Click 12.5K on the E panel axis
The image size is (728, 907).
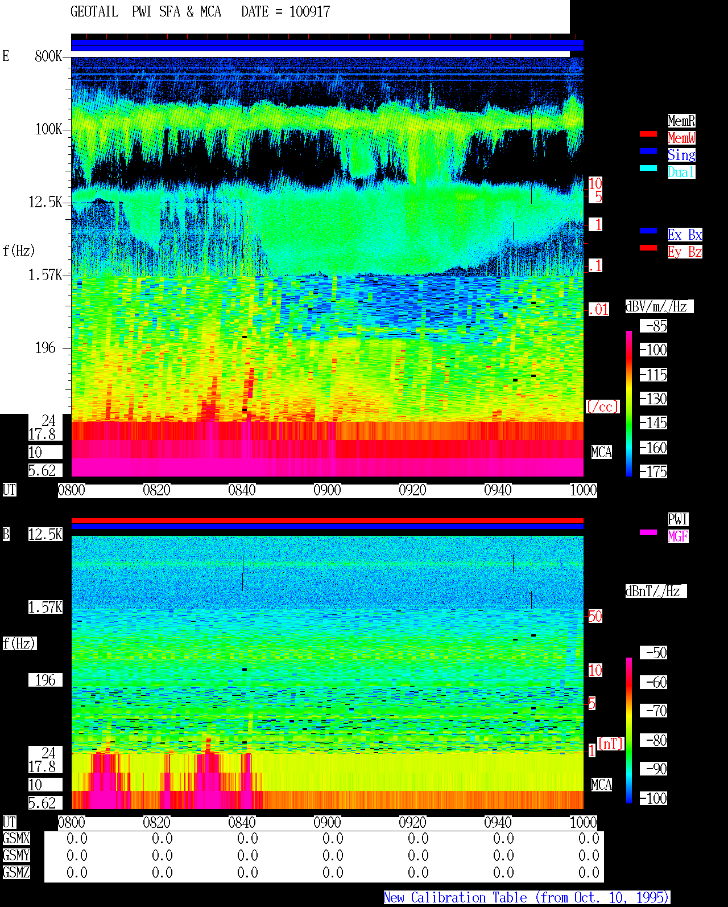point(45,202)
